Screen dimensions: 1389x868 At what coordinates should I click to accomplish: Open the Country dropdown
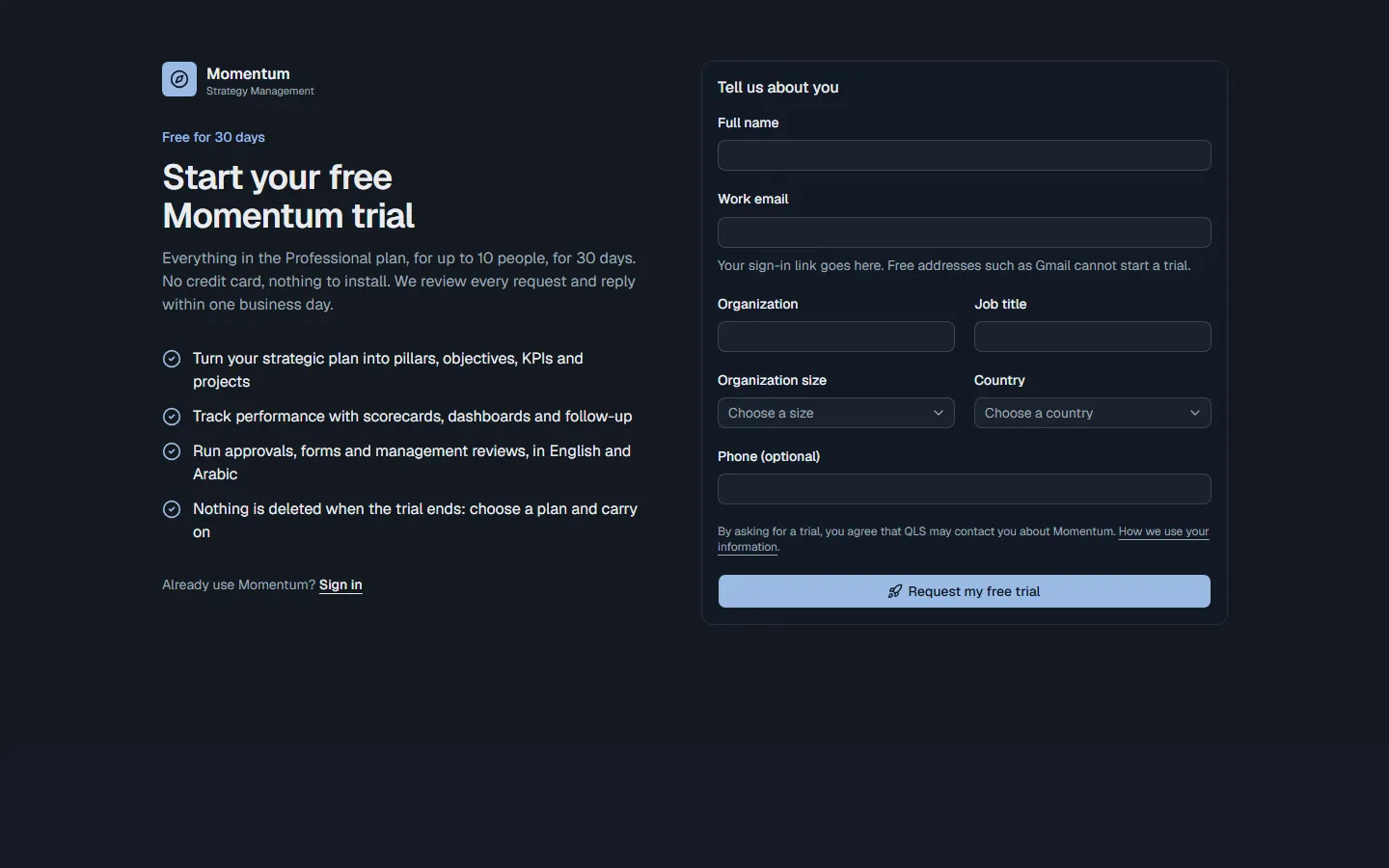pyautogui.click(x=1093, y=413)
